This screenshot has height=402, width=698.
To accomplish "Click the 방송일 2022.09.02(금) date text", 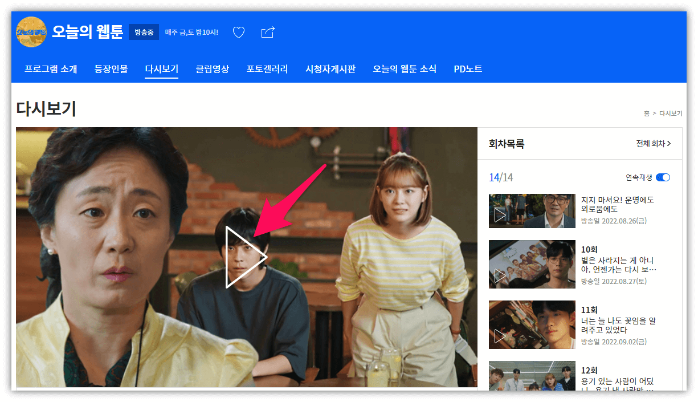I will click(x=614, y=342).
